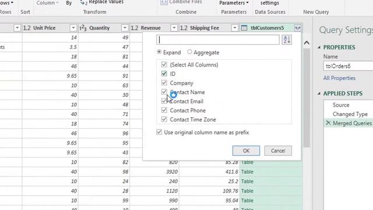Delete the Merged Queries step with X

tap(328, 123)
